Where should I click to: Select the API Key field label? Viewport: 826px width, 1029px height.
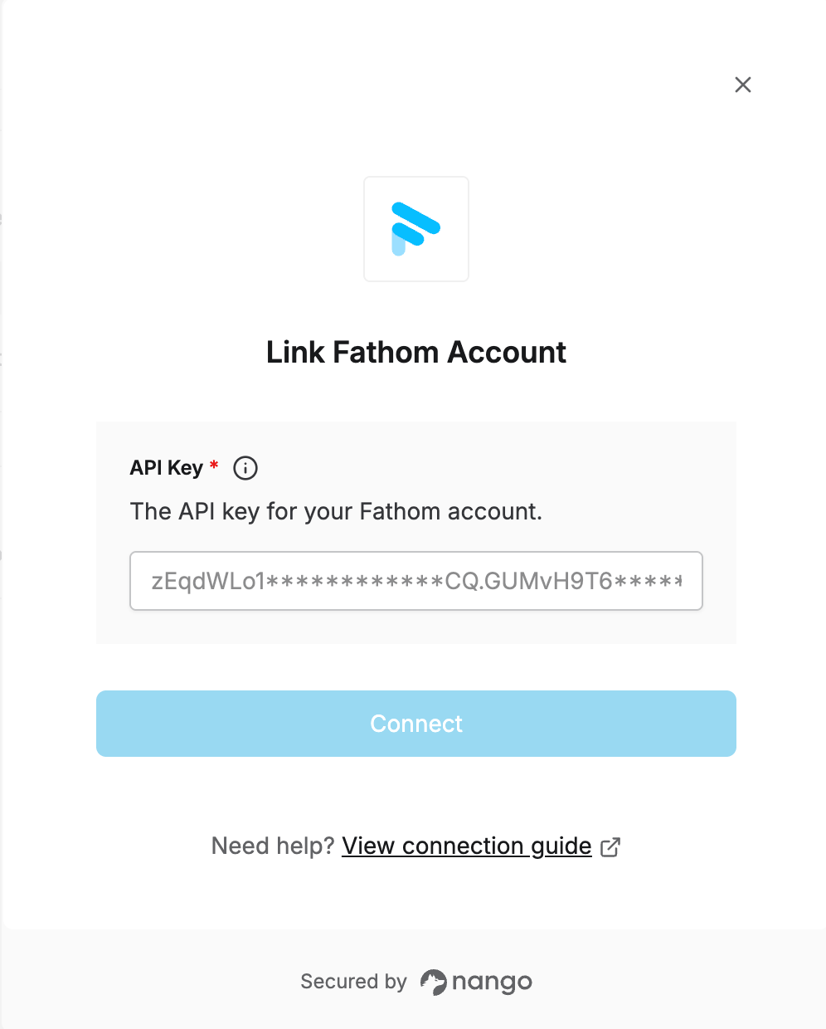coord(167,468)
